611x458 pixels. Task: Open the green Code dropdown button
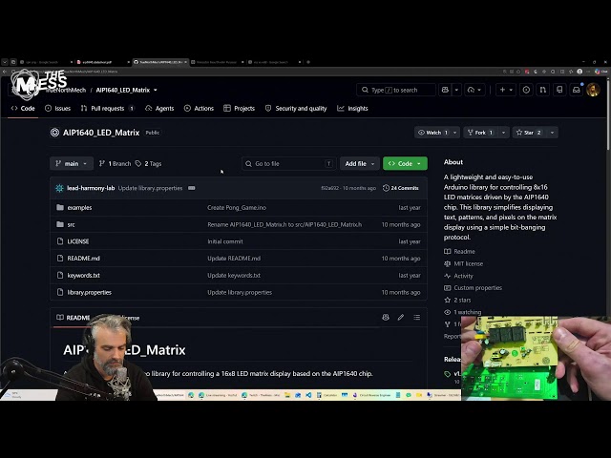[405, 163]
